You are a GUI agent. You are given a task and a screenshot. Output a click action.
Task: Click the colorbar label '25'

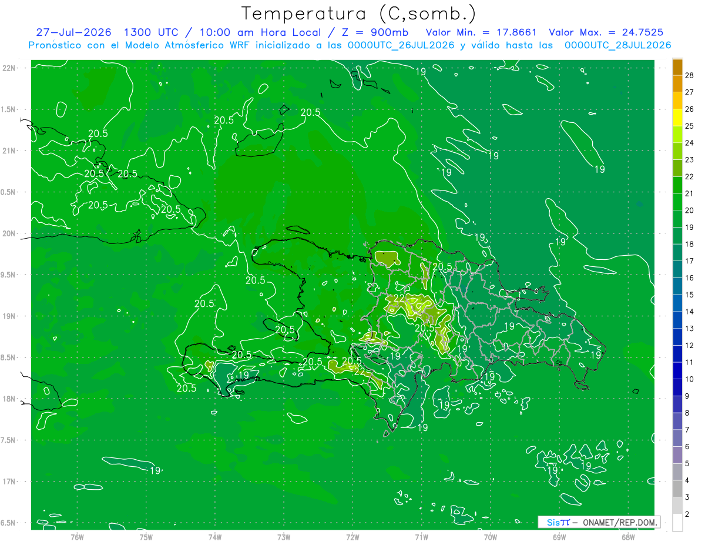690,126
